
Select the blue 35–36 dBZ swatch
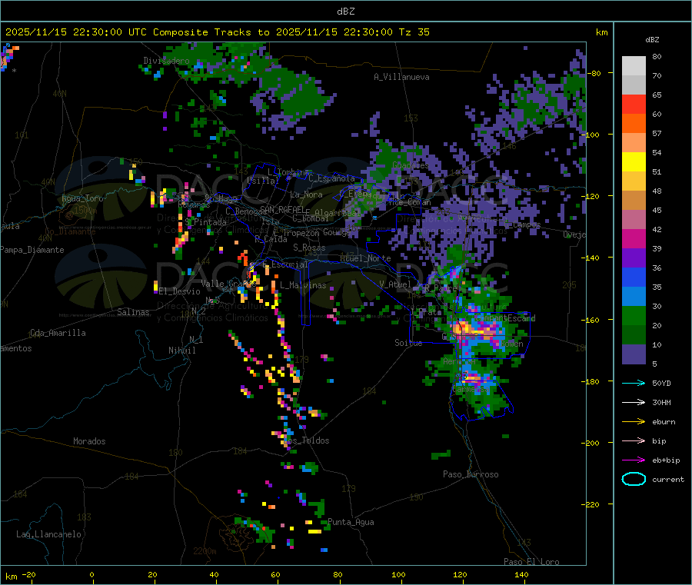tap(634, 277)
